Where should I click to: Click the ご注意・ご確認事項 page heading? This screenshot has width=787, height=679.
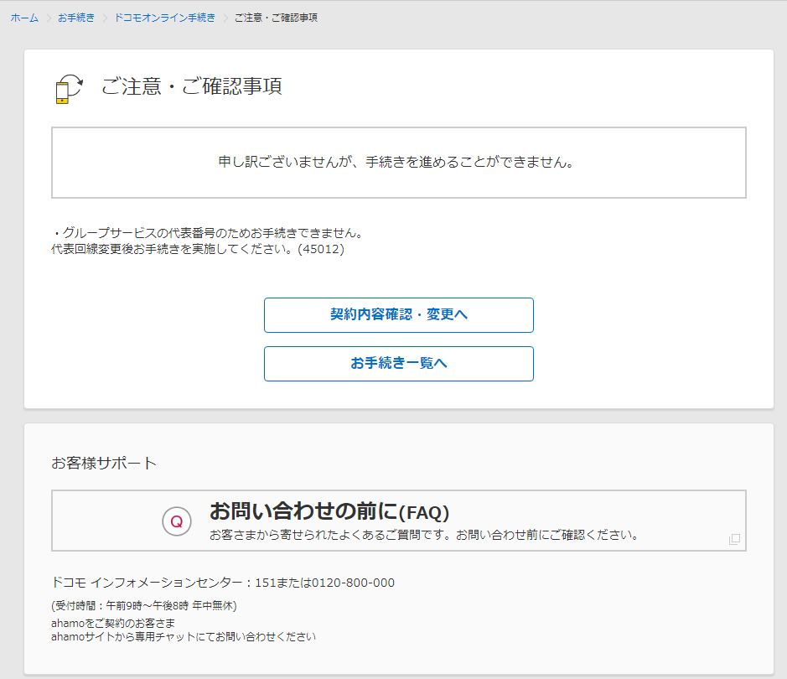point(192,86)
